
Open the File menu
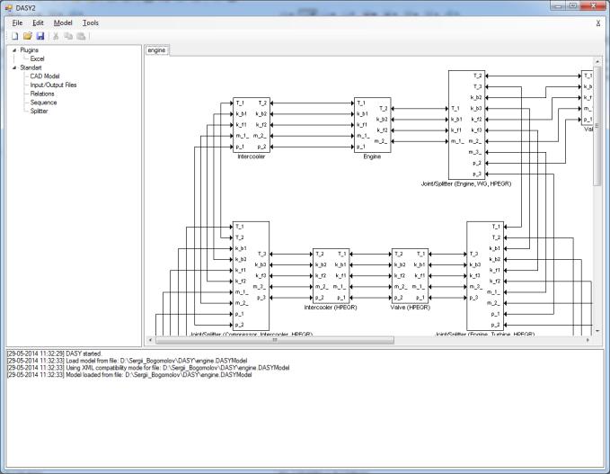click(x=17, y=22)
